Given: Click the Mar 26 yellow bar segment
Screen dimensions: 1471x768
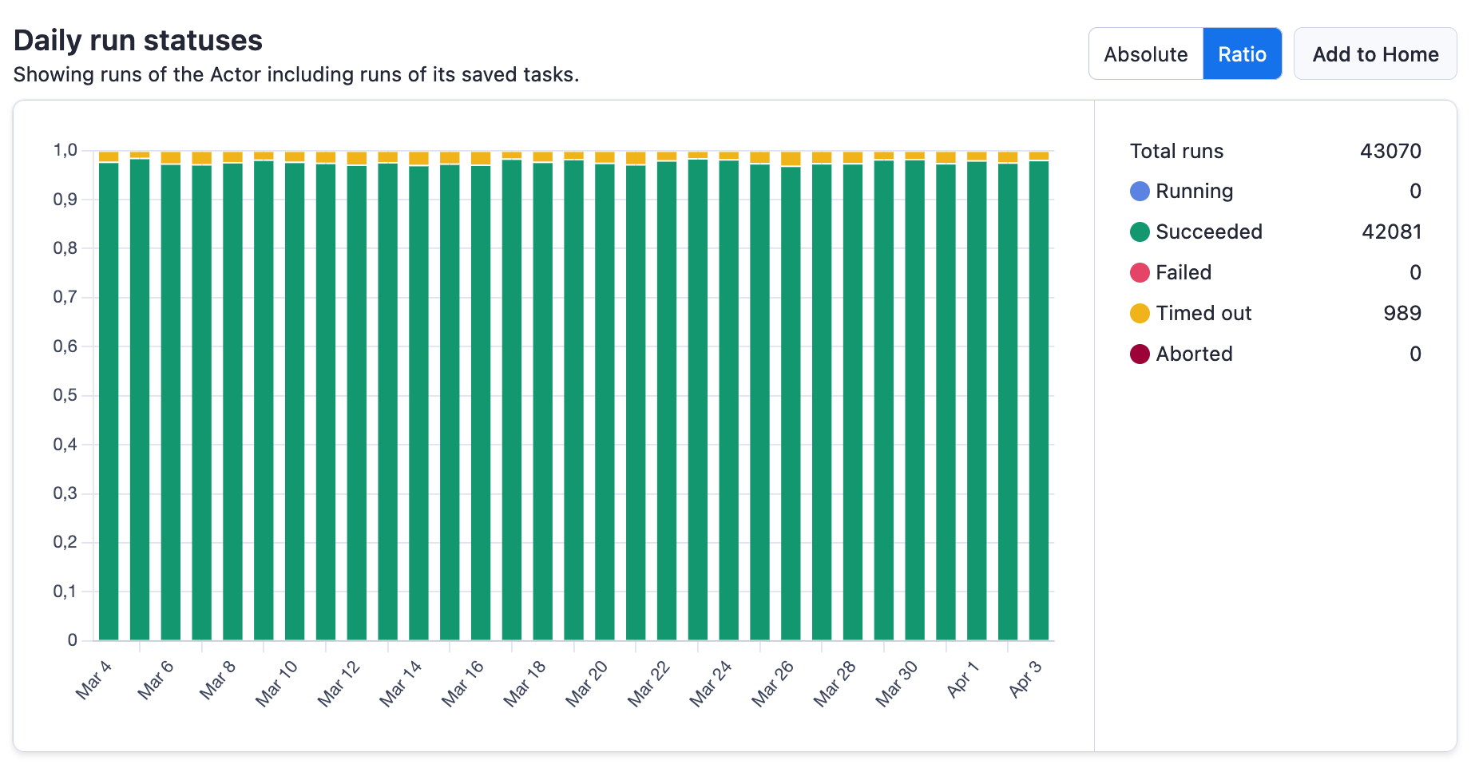Looking at the screenshot, I should click(x=791, y=159).
